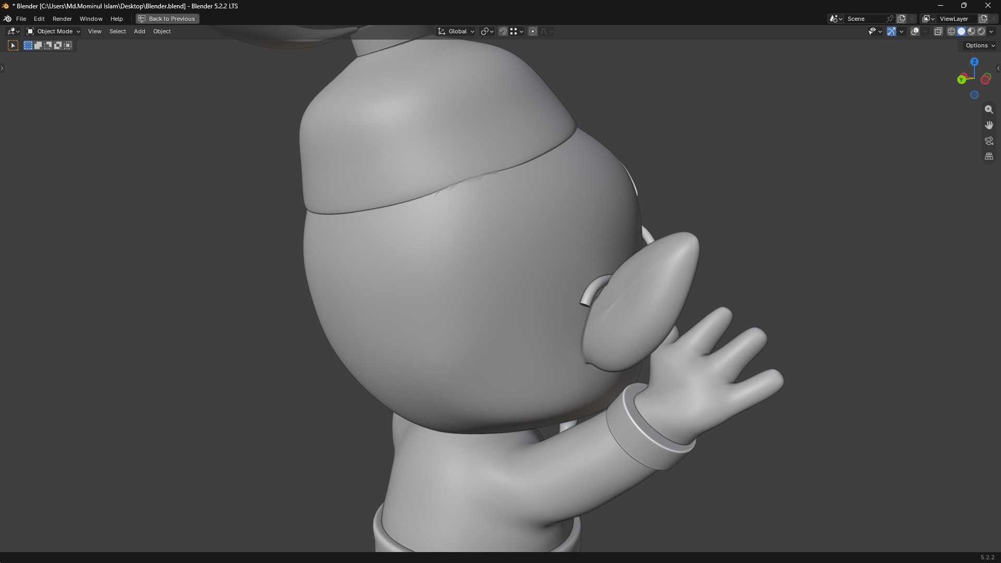This screenshot has height=563, width=1001.
Task: Expand the Options dropdown
Action: (980, 46)
